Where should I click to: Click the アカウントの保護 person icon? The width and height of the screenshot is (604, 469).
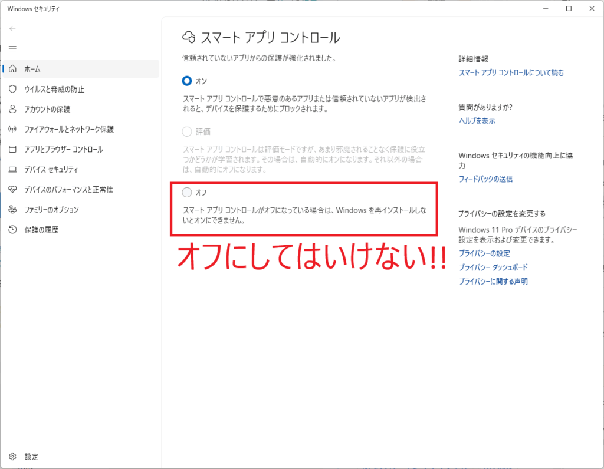12,109
